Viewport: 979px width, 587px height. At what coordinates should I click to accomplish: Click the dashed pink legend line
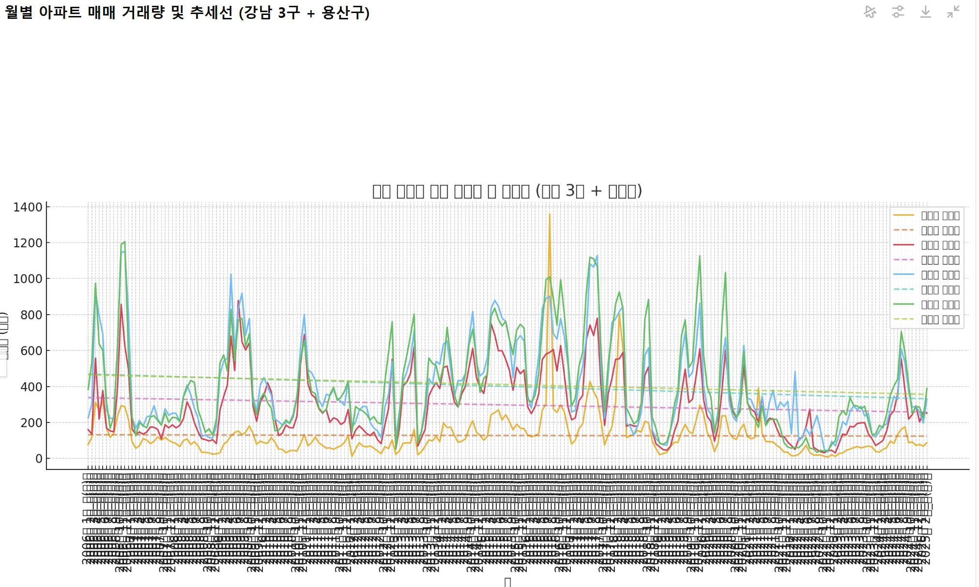coord(903,260)
